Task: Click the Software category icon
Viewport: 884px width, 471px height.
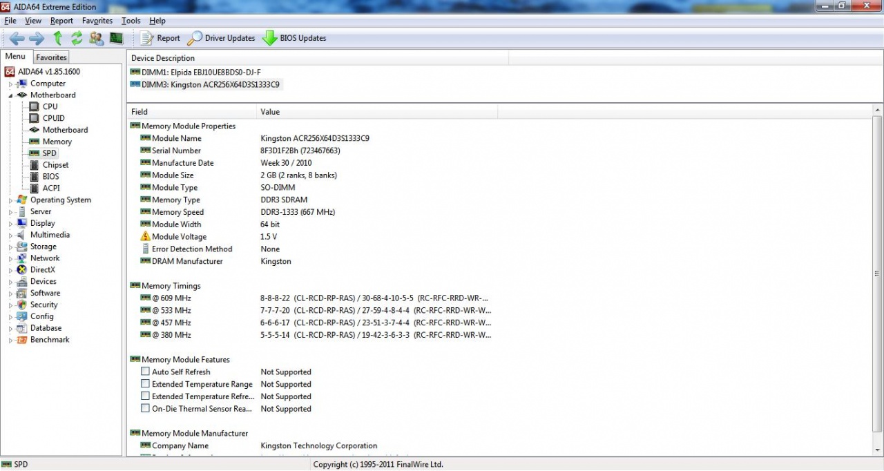Action: pyautogui.click(x=22, y=294)
